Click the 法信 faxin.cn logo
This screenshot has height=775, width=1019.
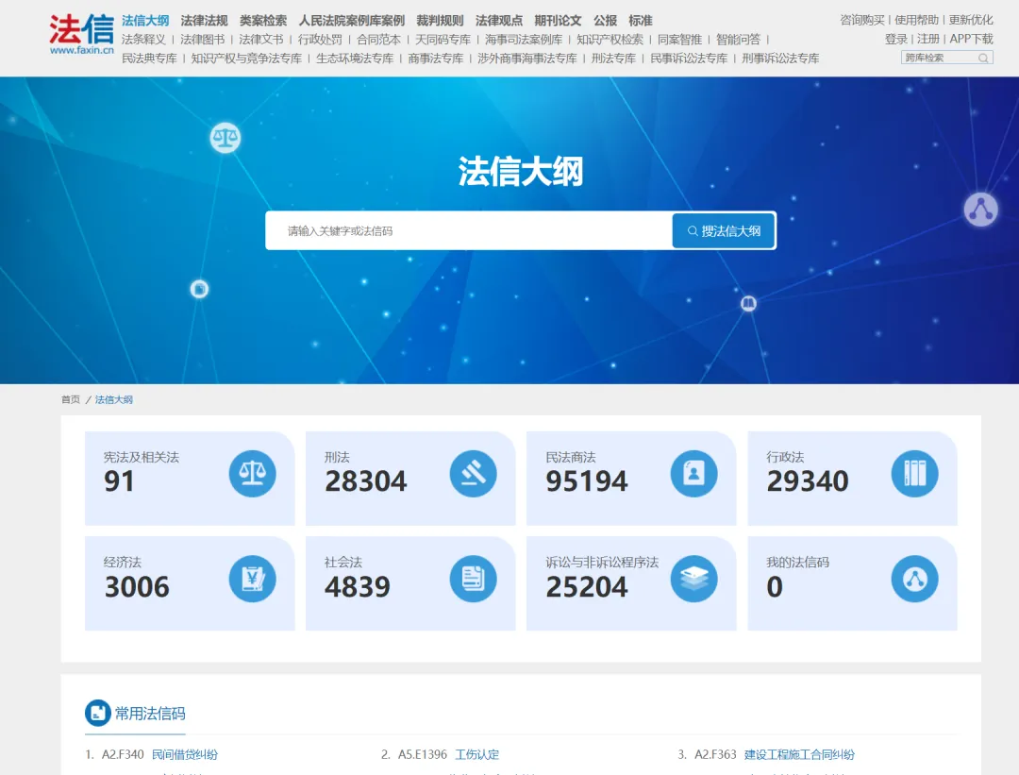click(81, 34)
